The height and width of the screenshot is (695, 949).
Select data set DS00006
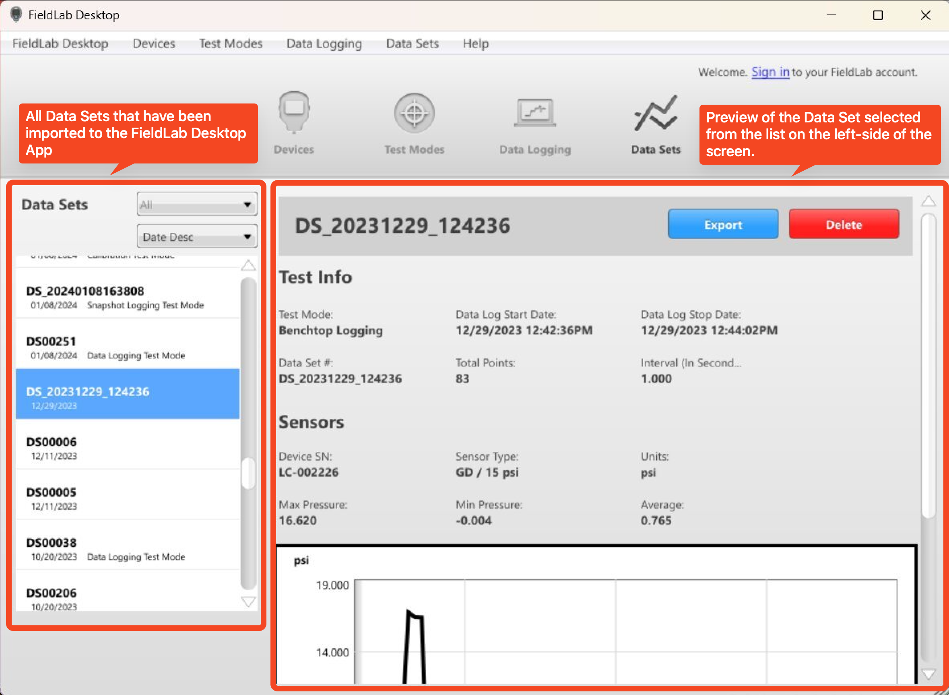[128, 444]
